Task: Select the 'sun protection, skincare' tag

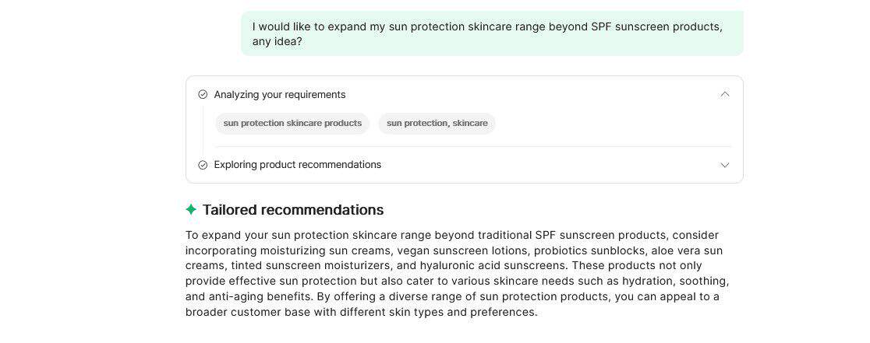Action: tap(437, 123)
